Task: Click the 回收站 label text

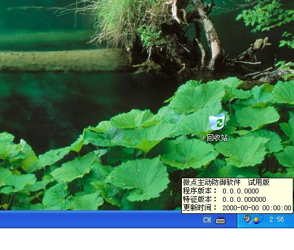Action: click(x=217, y=138)
